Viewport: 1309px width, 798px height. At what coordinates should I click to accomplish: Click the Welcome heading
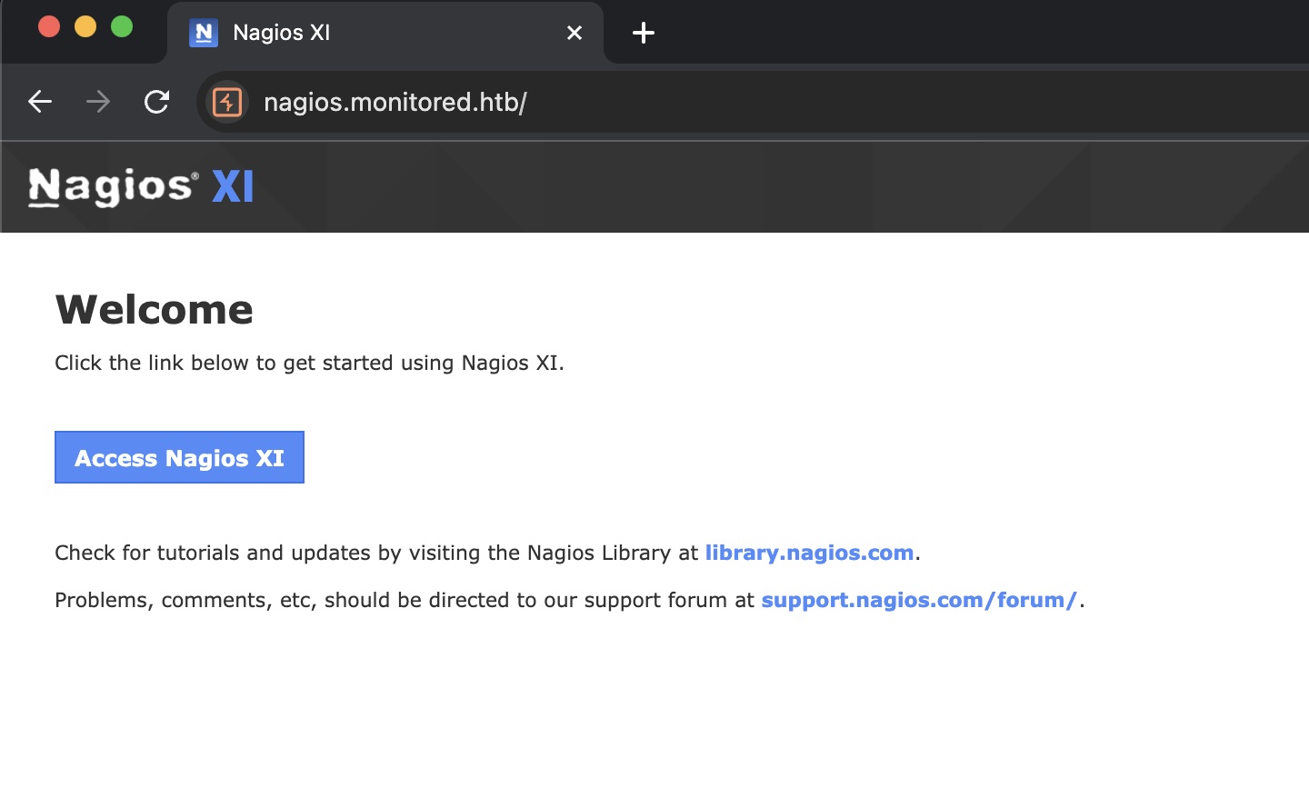tap(155, 310)
